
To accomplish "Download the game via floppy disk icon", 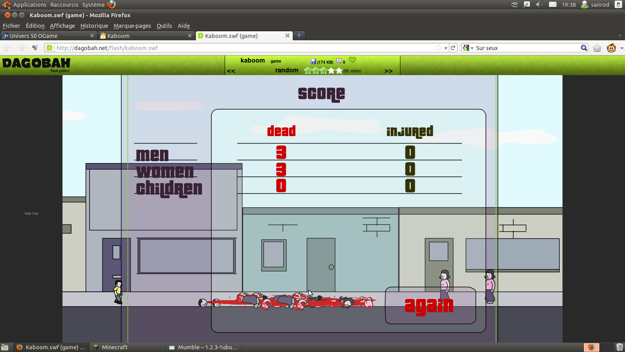I will tap(313, 61).
